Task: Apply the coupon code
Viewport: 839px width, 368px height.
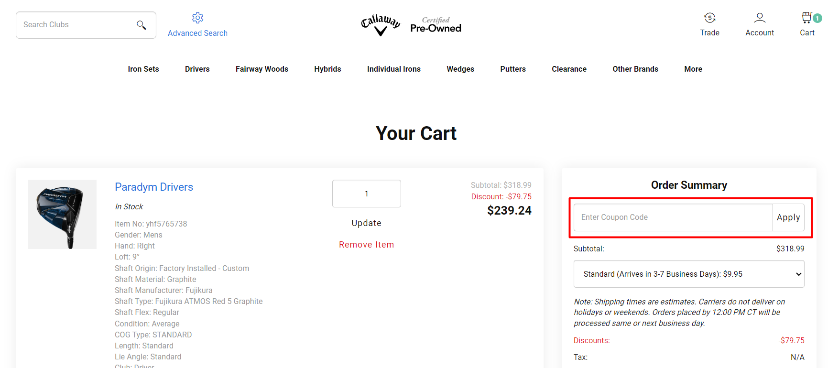Action: click(x=788, y=217)
